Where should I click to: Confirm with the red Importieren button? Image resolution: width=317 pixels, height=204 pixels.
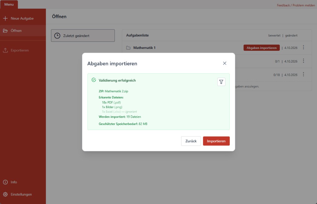(216, 141)
